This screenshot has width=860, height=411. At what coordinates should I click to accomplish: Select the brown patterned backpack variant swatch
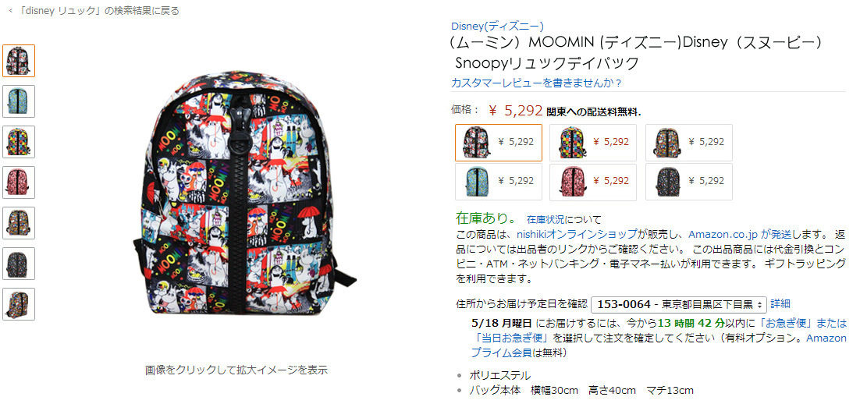(689, 143)
